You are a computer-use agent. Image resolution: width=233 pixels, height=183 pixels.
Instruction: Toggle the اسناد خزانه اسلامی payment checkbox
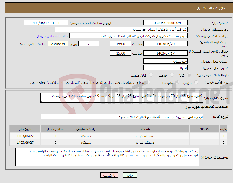click(148, 82)
